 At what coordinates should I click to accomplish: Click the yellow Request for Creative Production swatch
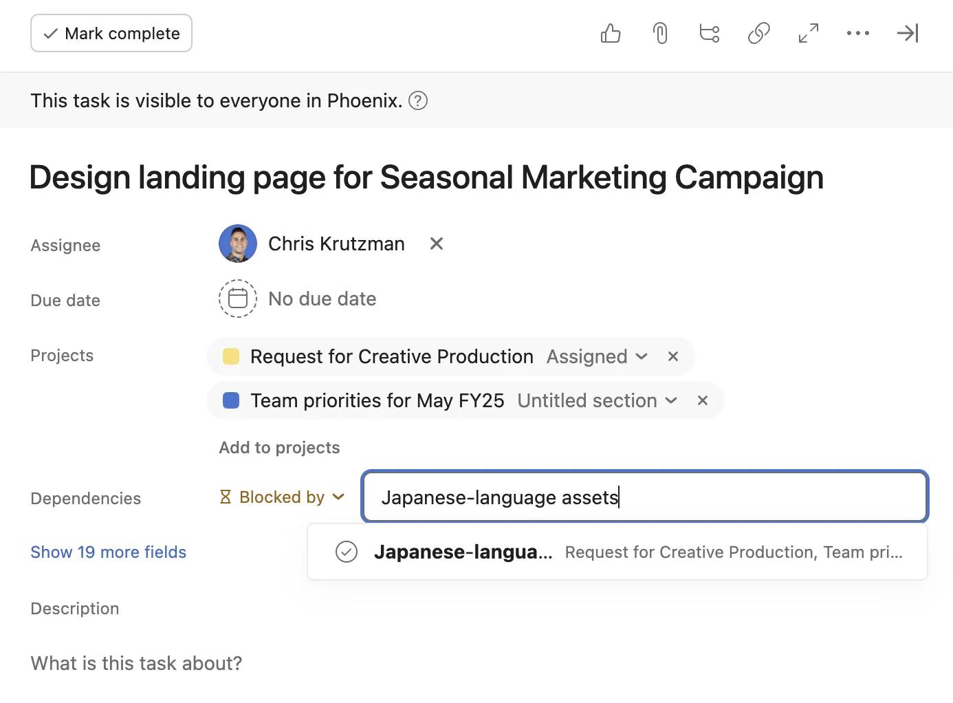click(231, 356)
